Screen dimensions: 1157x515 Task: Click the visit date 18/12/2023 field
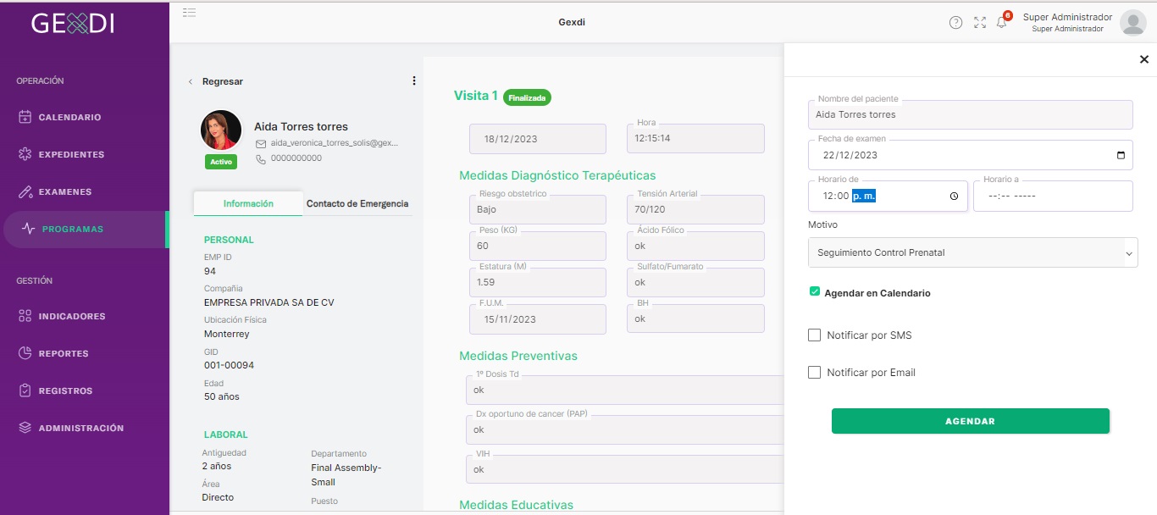coord(538,139)
